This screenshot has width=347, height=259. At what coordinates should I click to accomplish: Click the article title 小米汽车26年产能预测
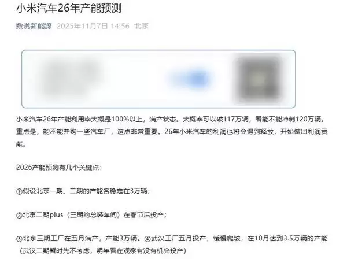[69, 9]
